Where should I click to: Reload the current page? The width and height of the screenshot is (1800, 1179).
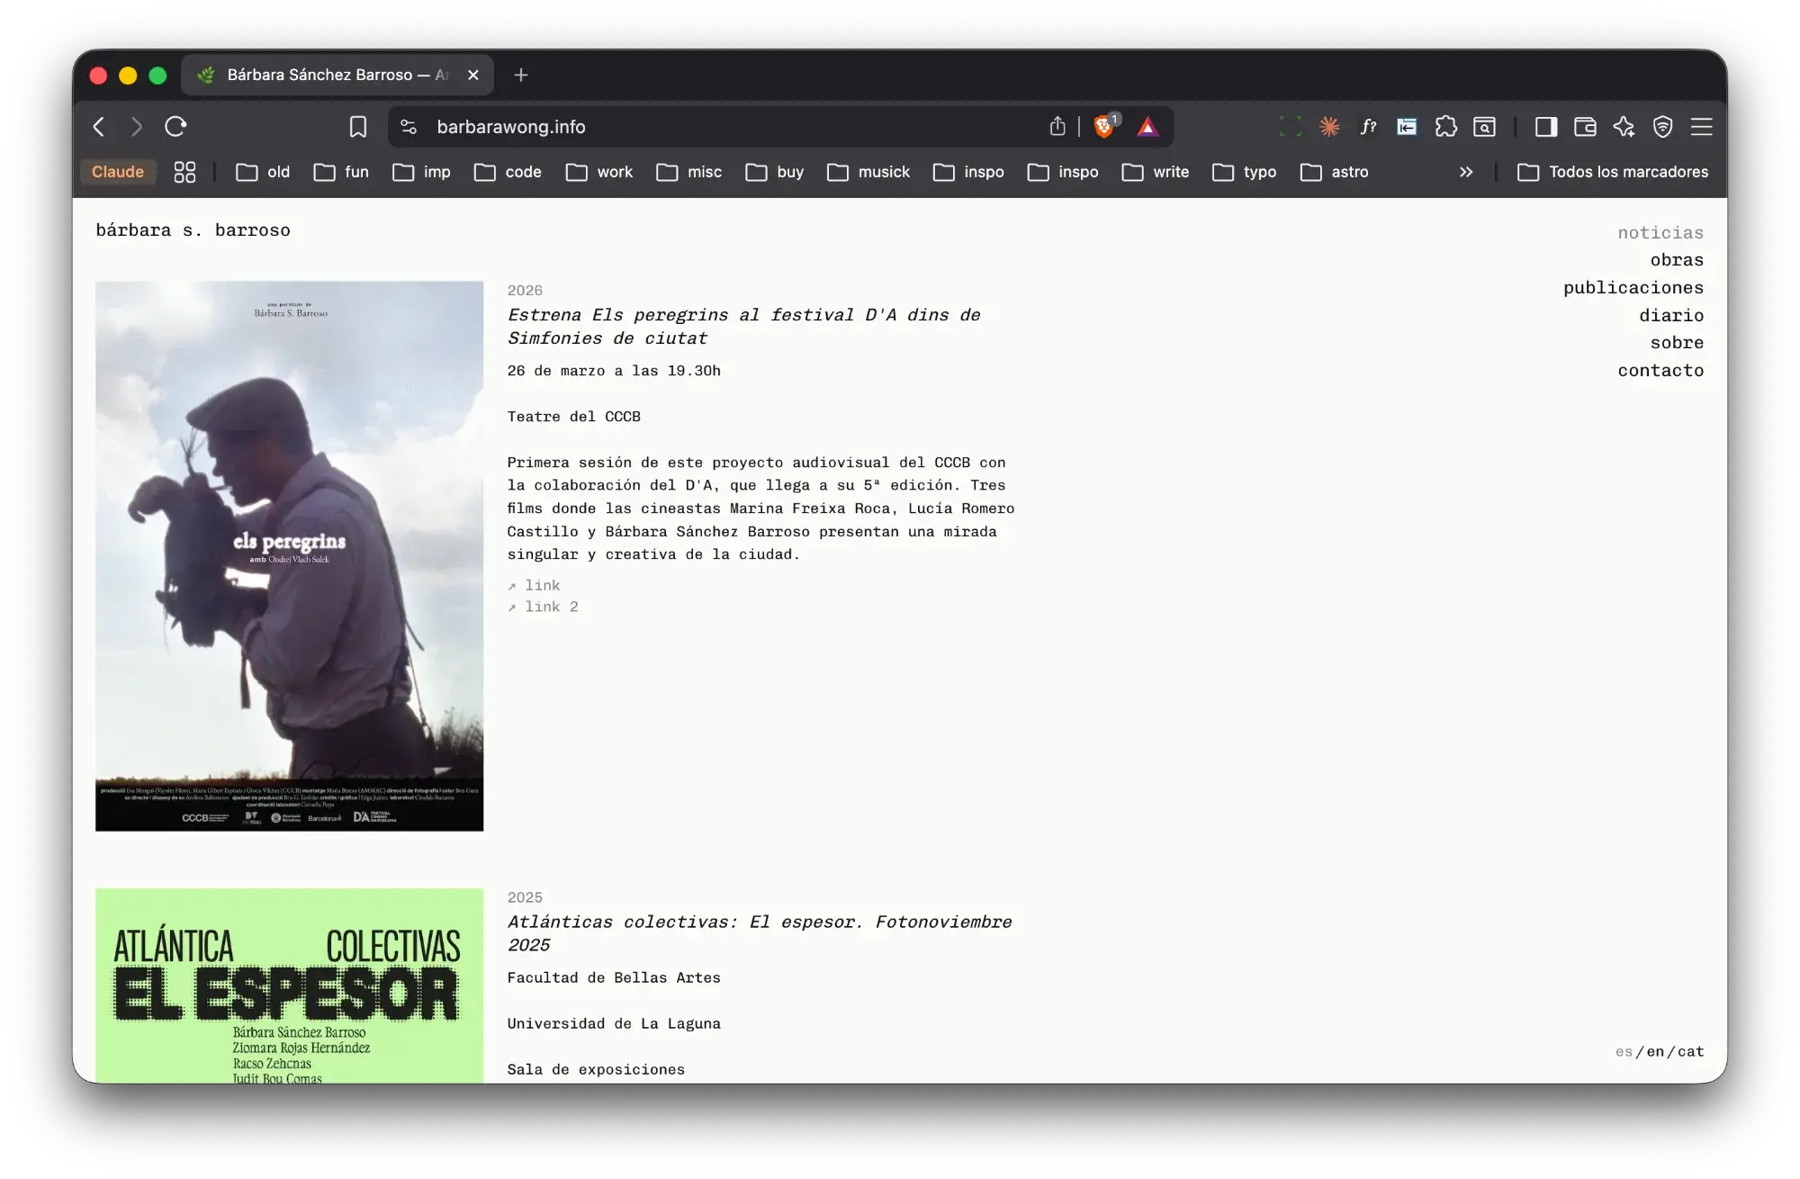(175, 127)
